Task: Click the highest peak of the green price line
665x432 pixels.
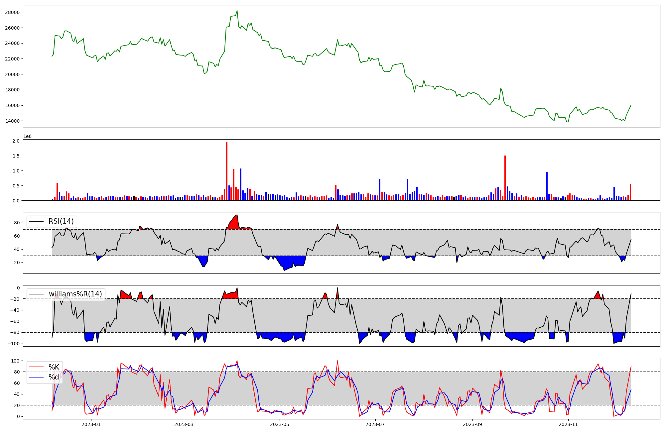Action: coord(237,11)
